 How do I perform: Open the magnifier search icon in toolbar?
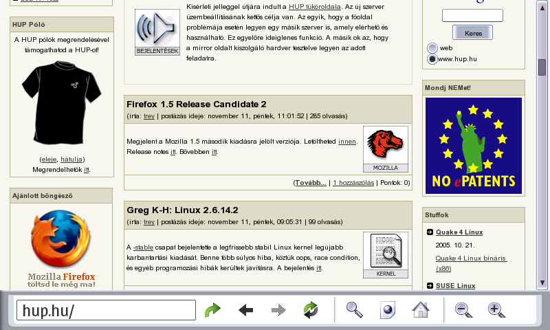[354, 310]
